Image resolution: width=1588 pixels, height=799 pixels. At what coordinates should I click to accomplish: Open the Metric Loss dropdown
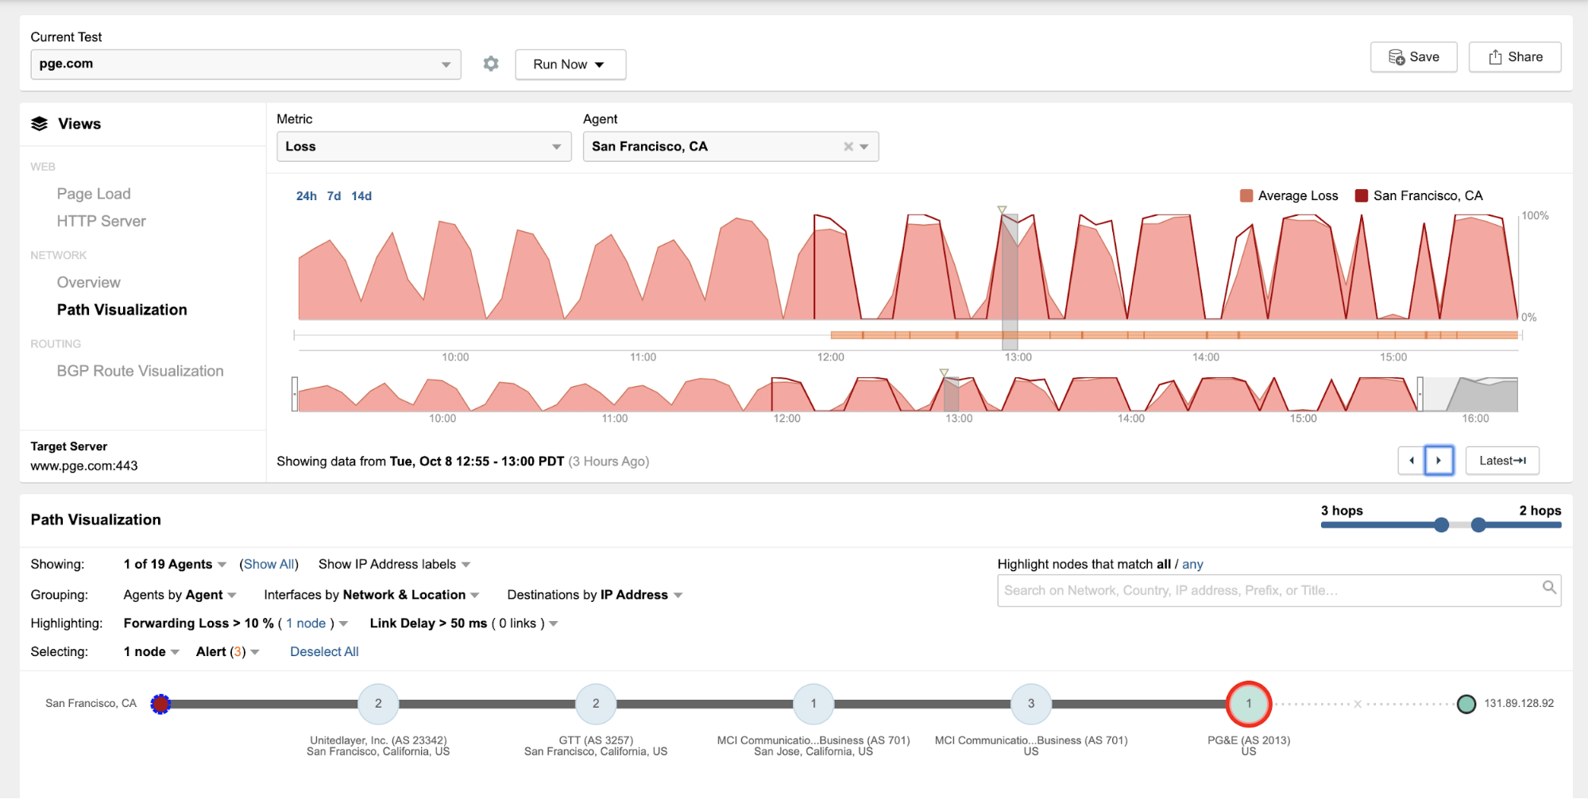pos(423,147)
